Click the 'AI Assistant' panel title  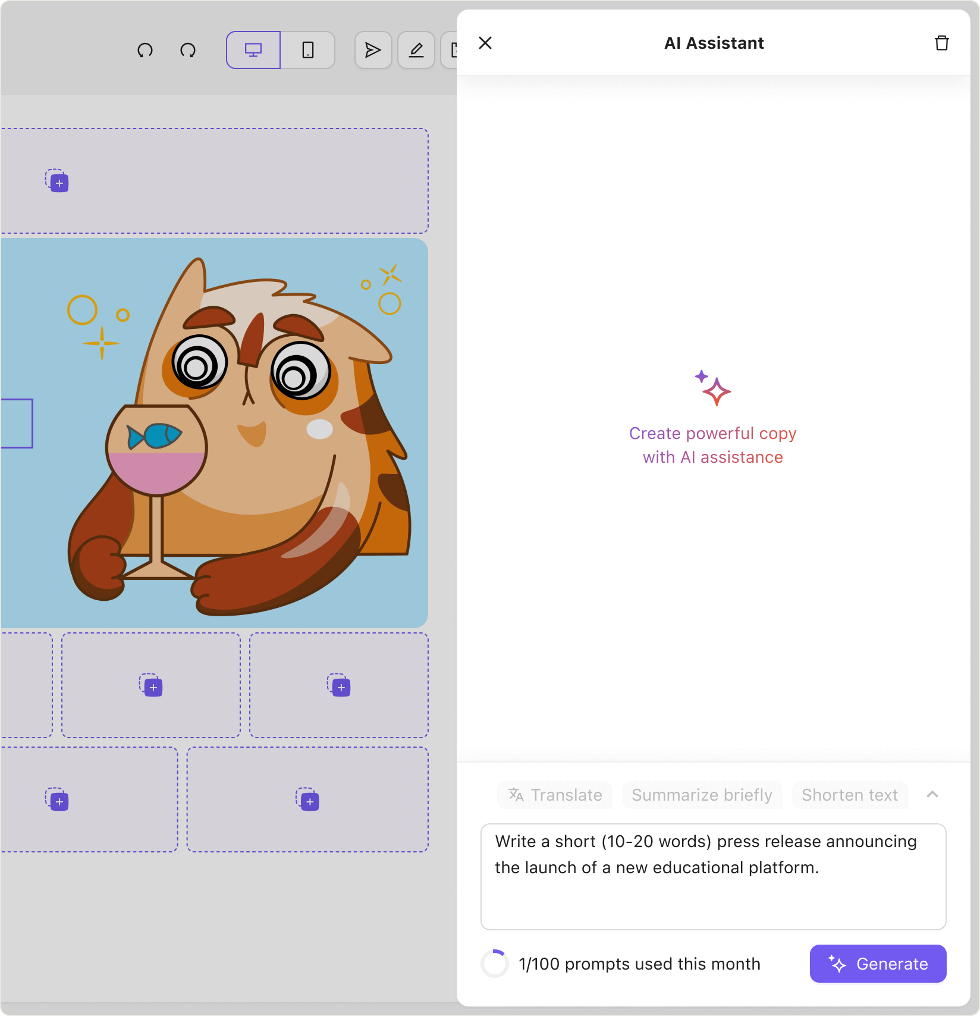[x=714, y=43]
